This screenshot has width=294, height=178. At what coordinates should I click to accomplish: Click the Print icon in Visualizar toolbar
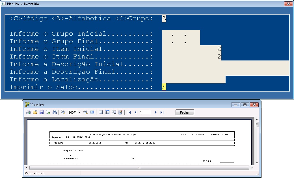point(28,112)
